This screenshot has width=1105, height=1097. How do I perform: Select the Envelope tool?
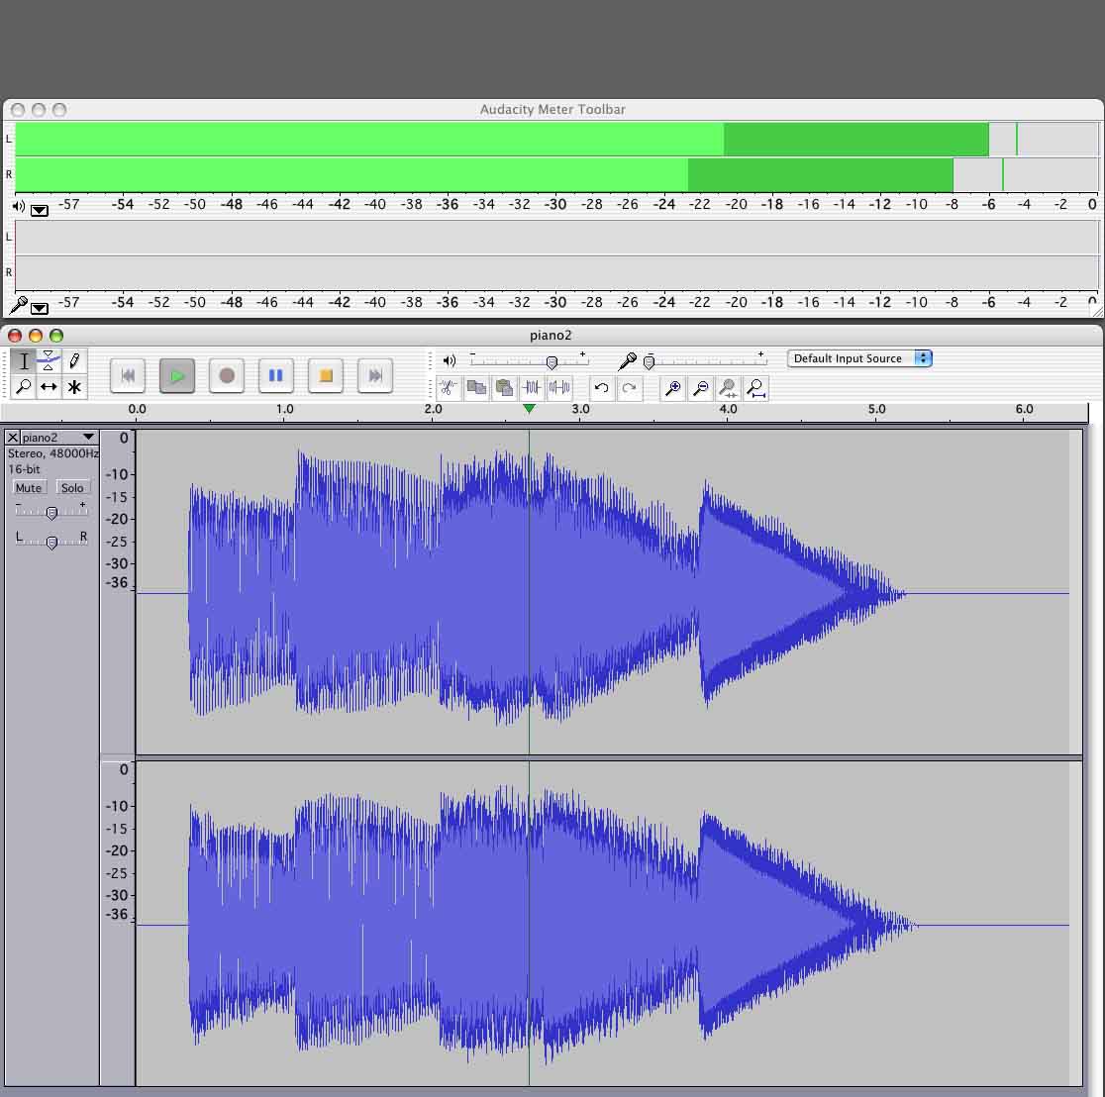[49, 361]
